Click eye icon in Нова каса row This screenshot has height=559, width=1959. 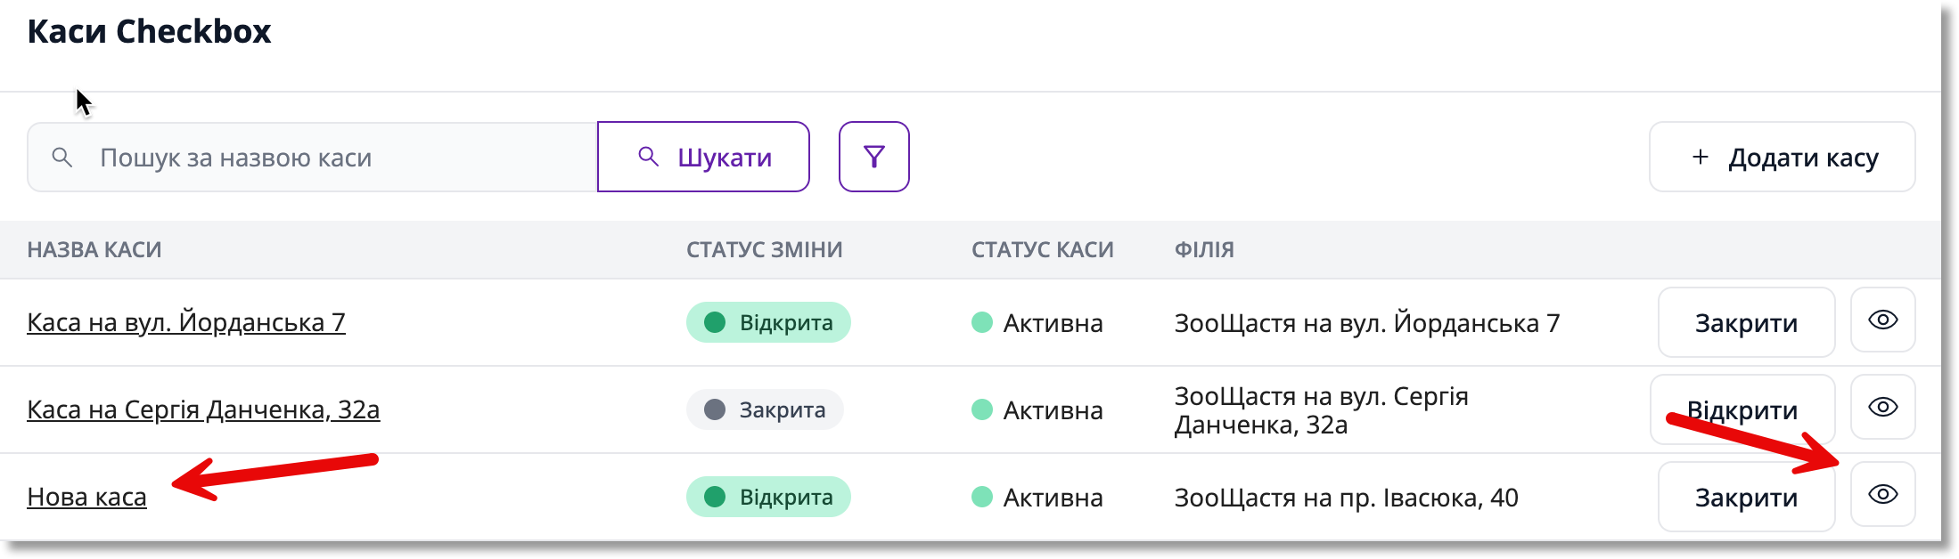point(1882,495)
